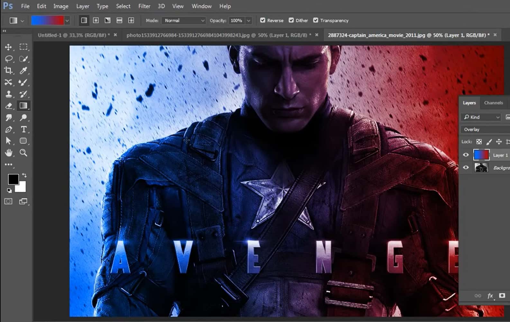The image size is (510, 322).
Task: Reset default foreground and background colors
Action: tap(9, 190)
